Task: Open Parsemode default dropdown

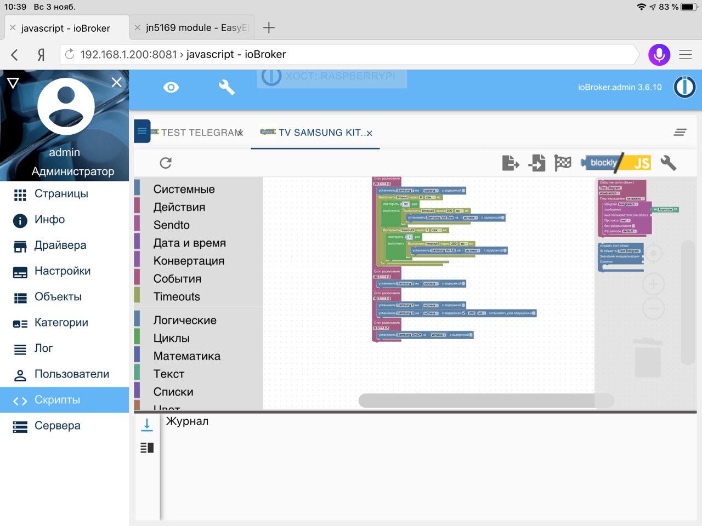Action: pos(629,231)
